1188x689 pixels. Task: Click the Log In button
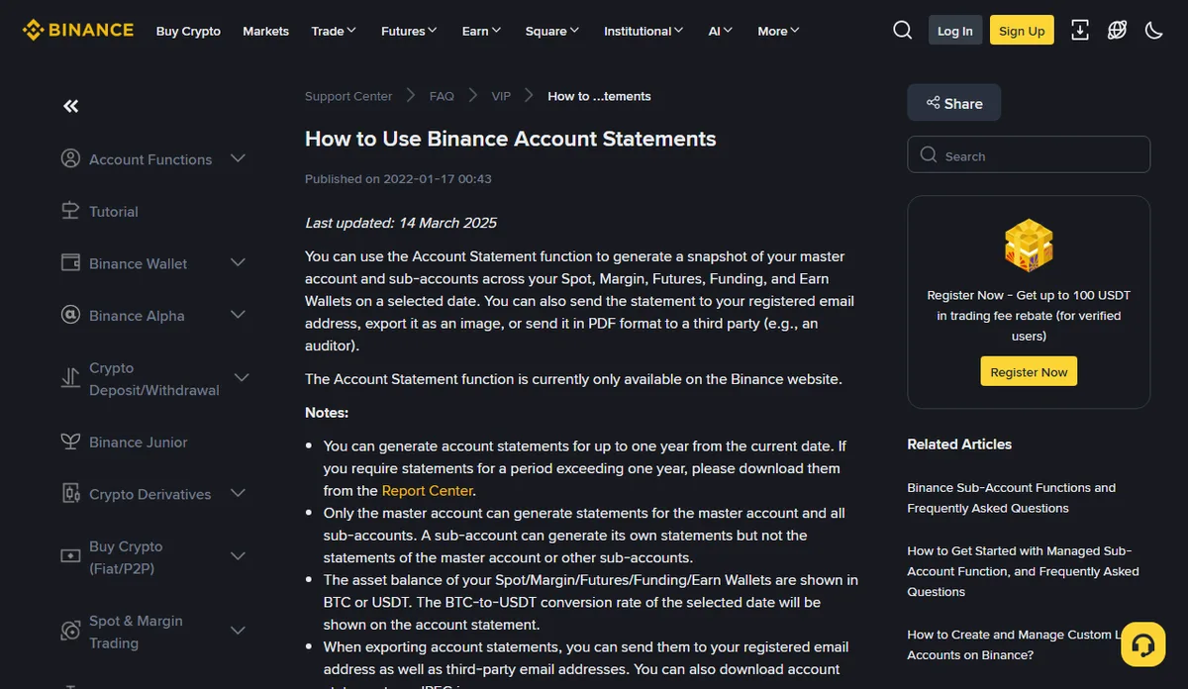[x=955, y=31]
